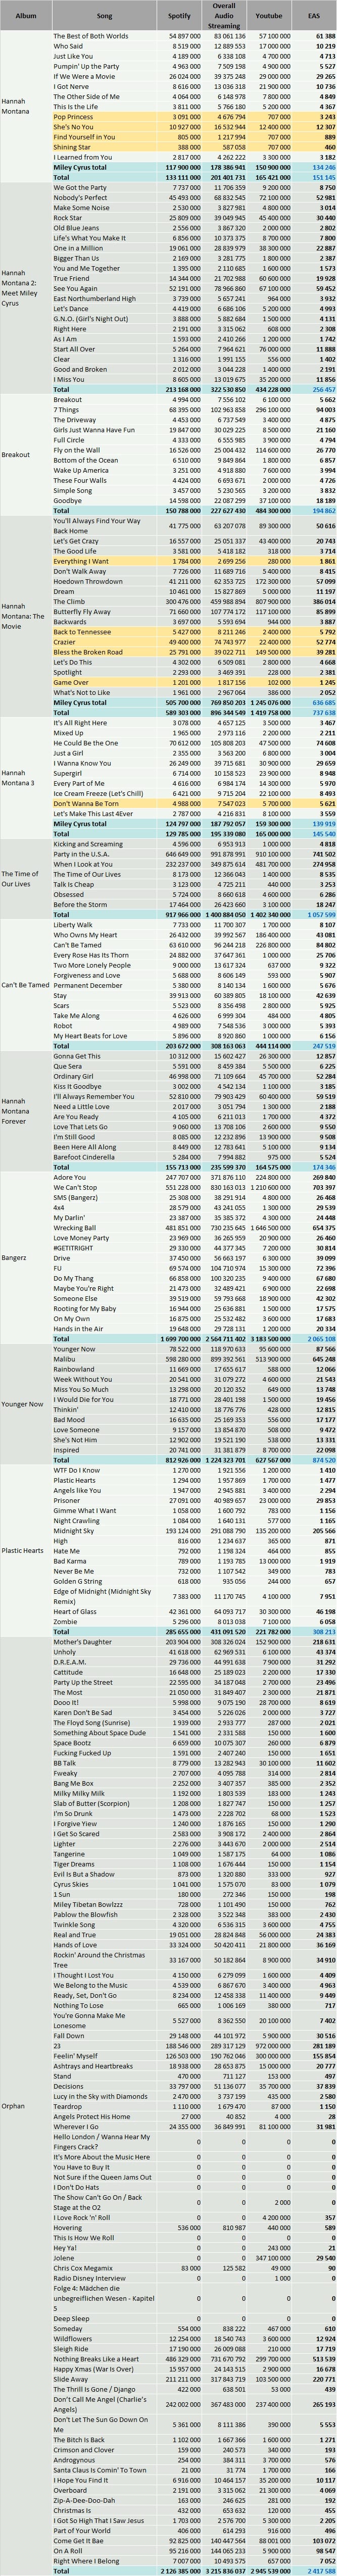Viewport: 337px width, 2576px height.
Task: Click the Fly on the Wall song
Action: pyautogui.click(x=76, y=450)
